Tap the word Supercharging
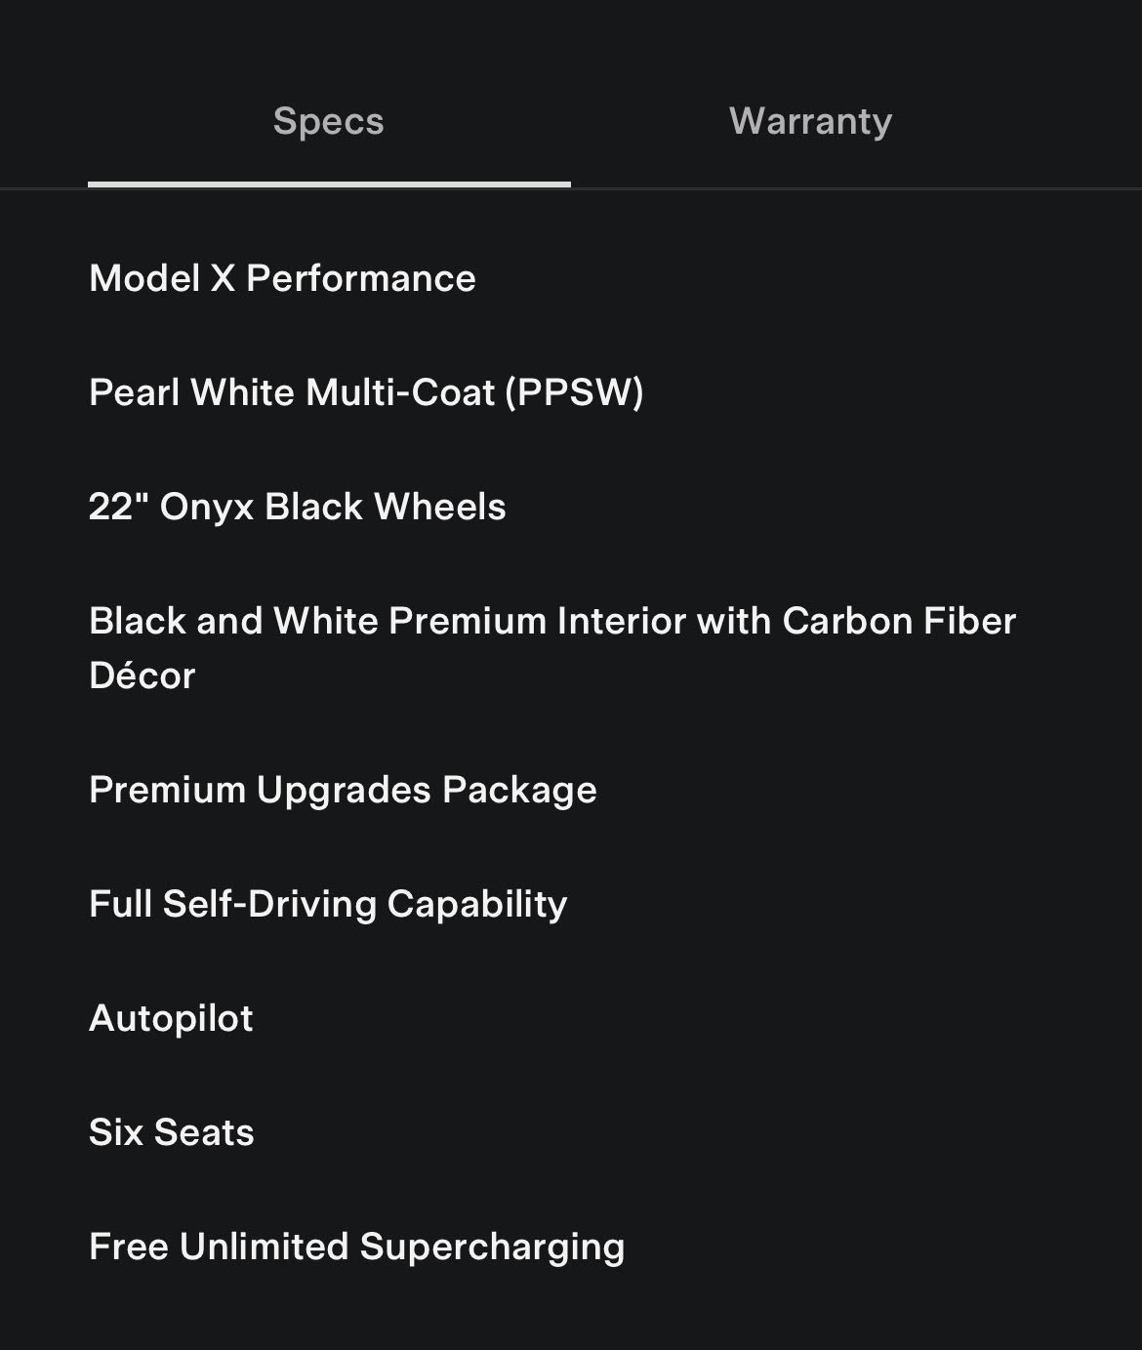The width and height of the screenshot is (1142, 1350). pos(492,1247)
